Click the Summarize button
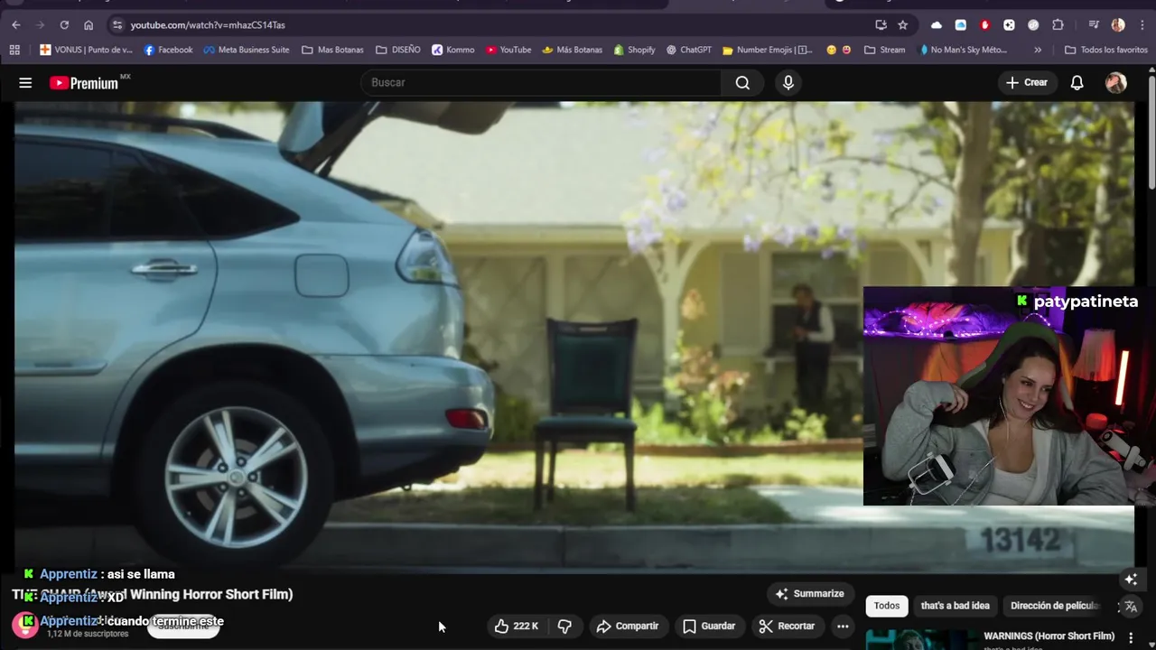The height and width of the screenshot is (650, 1156). [810, 593]
